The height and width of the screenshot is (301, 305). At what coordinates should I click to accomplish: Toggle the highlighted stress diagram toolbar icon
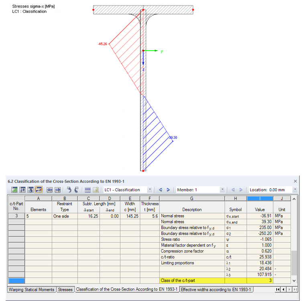tap(39, 190)
